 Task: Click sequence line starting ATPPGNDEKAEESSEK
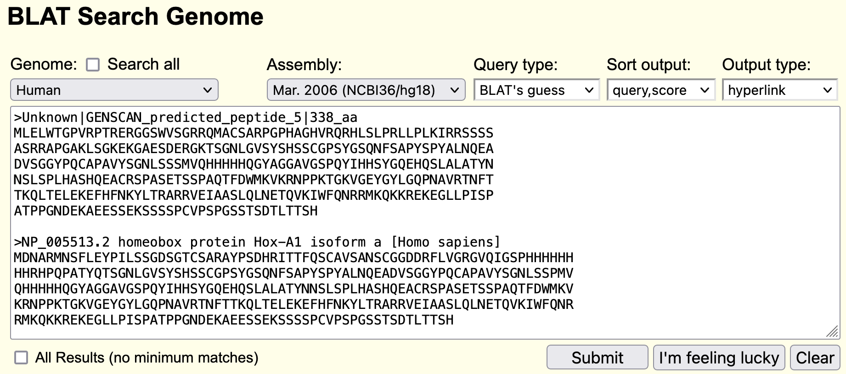pos(166,211)
